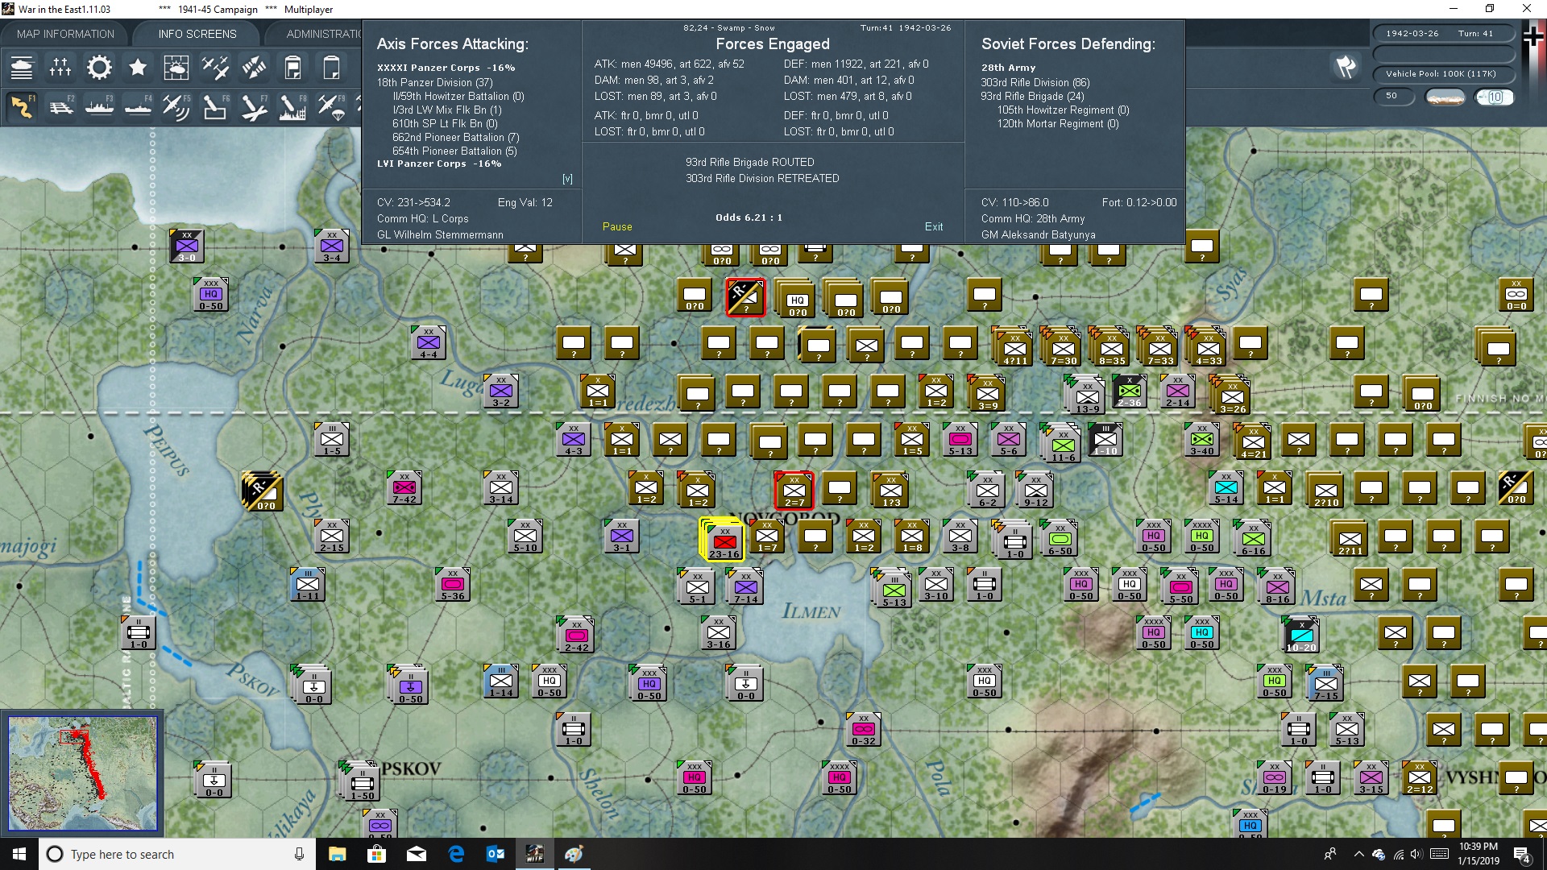Select F9 air transport parachute mode
The height and width of the screenshot is (870, 1547).
click(332, 106)
